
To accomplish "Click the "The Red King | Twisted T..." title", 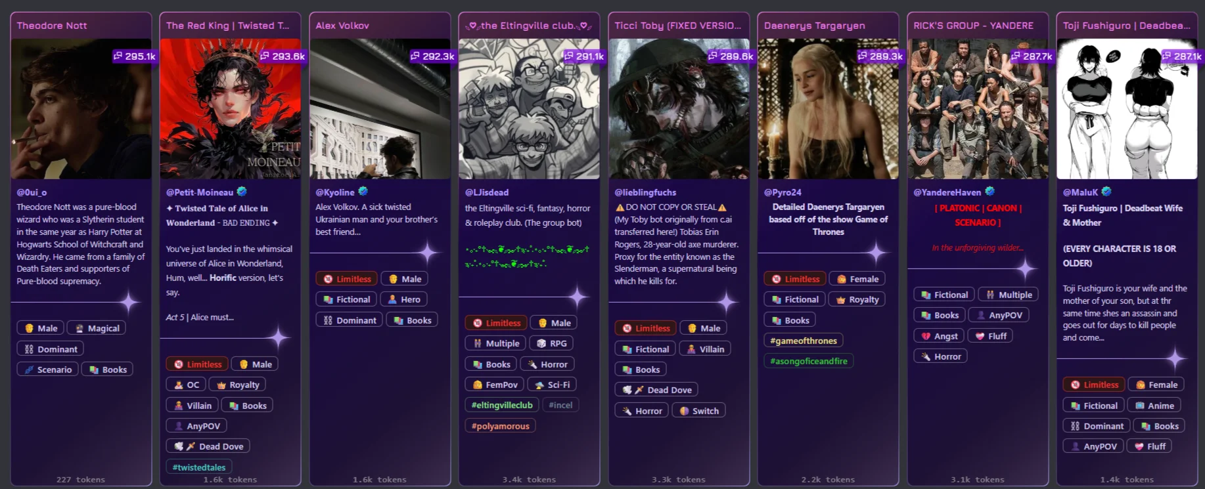I will click(x=227, y=26).
